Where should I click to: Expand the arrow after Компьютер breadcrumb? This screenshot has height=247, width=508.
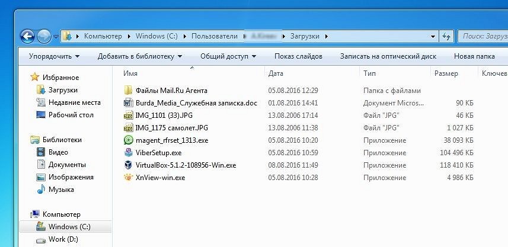tap(129, 37)
